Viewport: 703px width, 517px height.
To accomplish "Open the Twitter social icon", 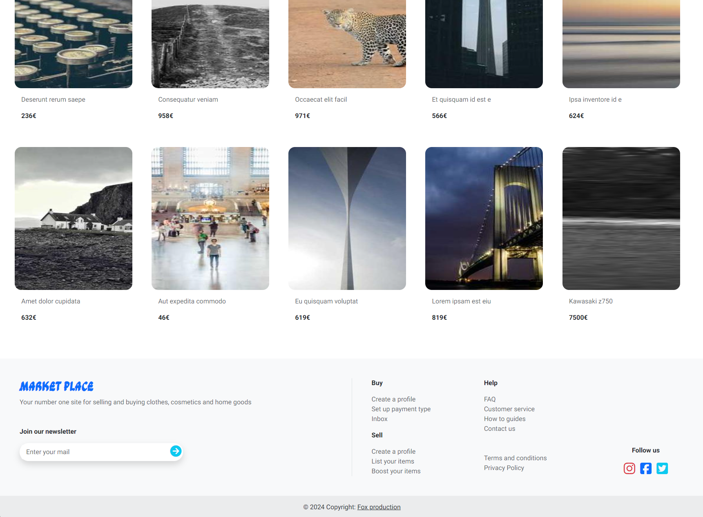I will 662,468.
